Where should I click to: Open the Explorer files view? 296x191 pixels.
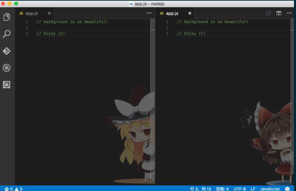7,17
